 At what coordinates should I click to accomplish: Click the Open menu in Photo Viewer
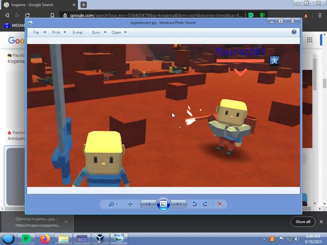coord(116,33)
